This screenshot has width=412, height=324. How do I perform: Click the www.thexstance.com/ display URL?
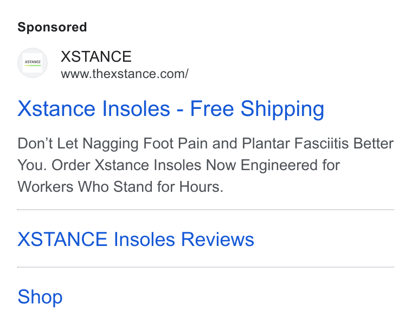tap(125, 74)
